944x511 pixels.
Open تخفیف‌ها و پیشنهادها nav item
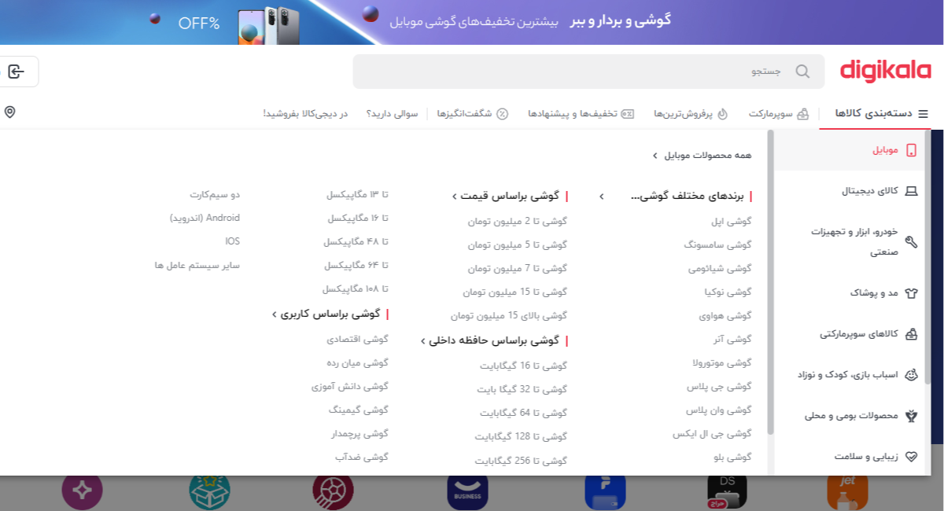click(x=581, y=114)
